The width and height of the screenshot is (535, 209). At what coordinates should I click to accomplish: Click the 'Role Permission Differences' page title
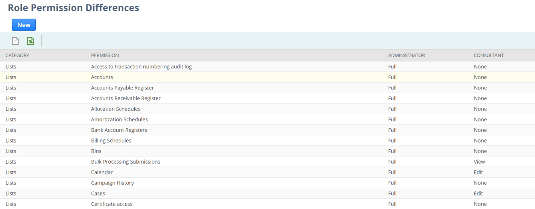coord(73,8)
